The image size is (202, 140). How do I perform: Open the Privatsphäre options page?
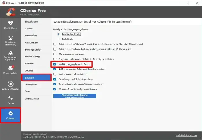tap(31, 85)
